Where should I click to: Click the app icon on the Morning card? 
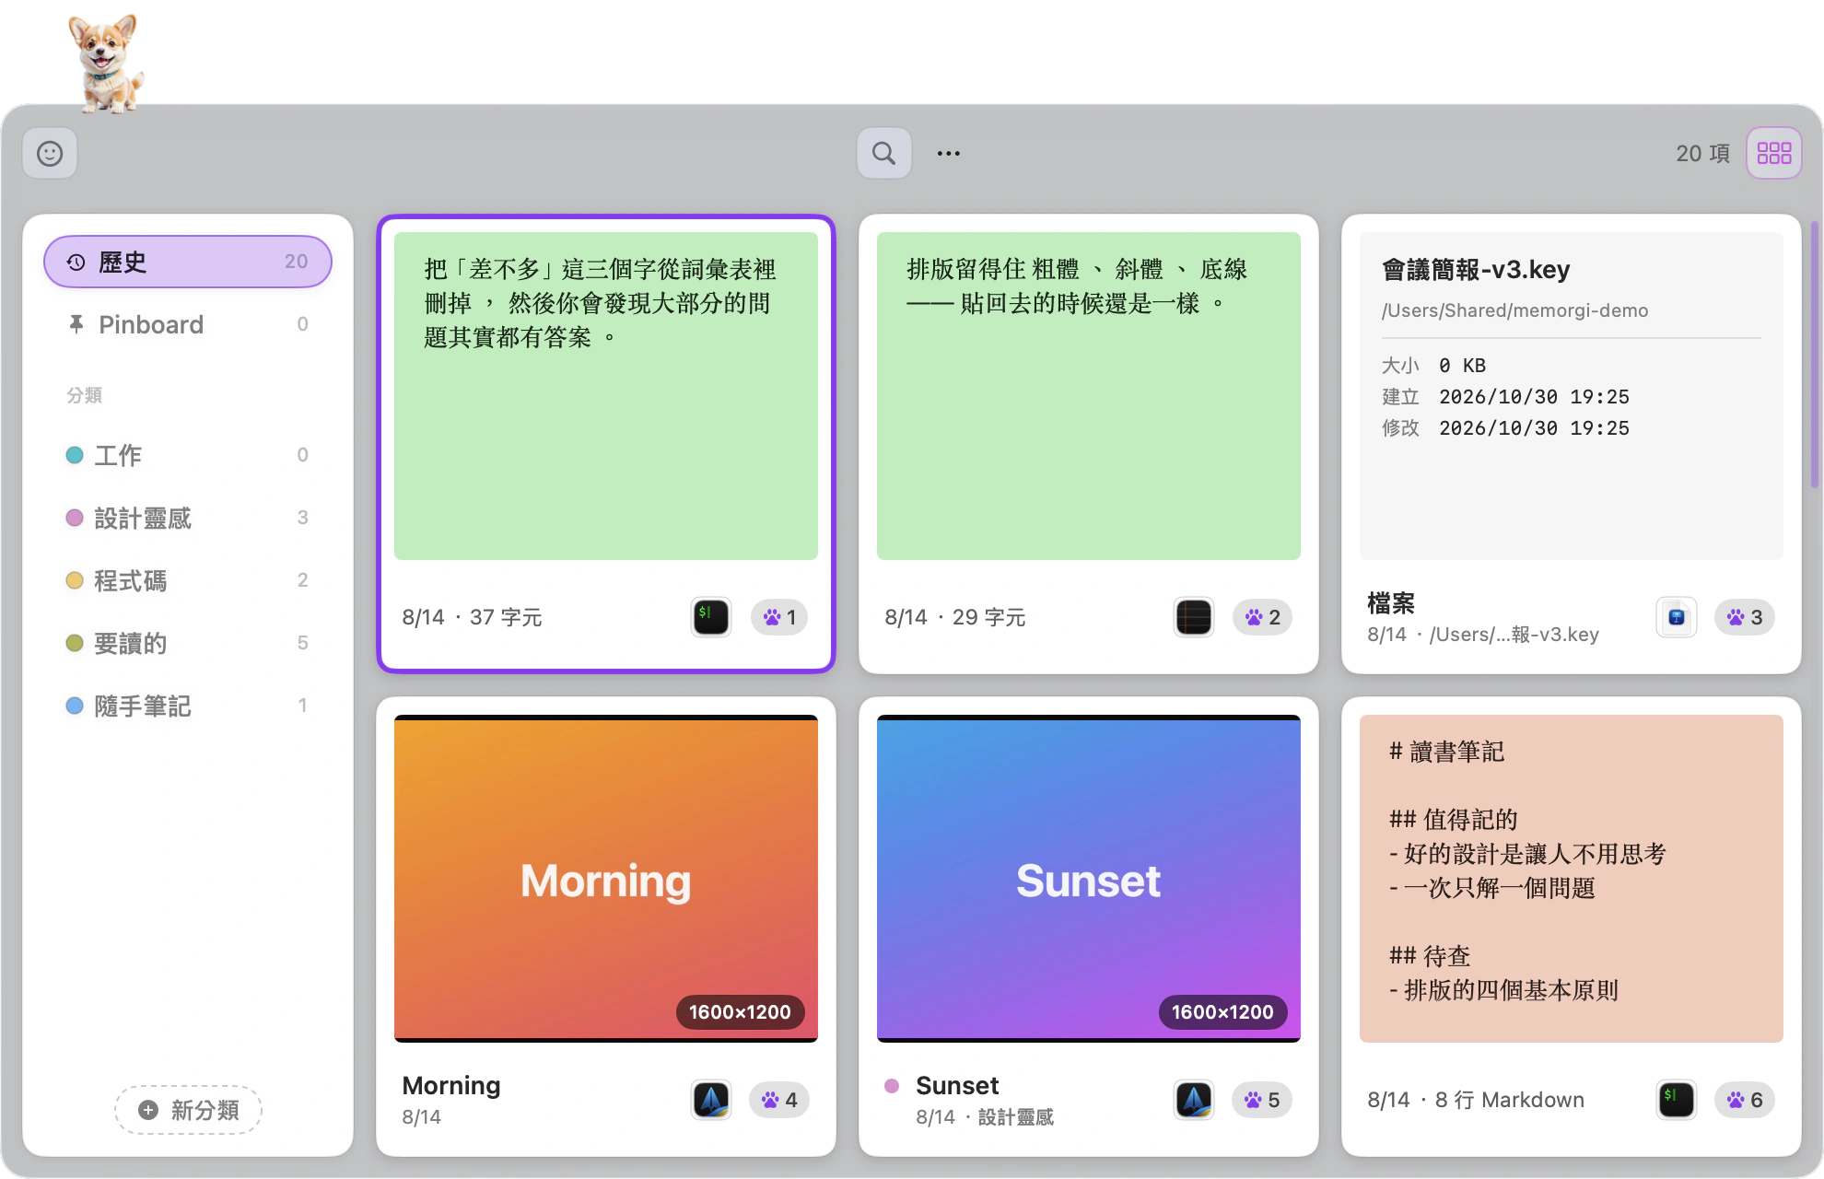pos(711,1100)
